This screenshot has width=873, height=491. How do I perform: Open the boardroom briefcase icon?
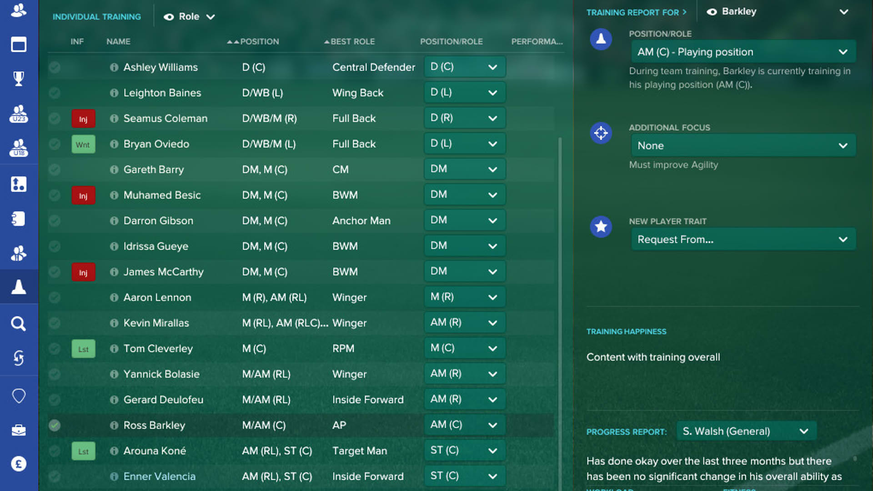(x=19, y=430)
